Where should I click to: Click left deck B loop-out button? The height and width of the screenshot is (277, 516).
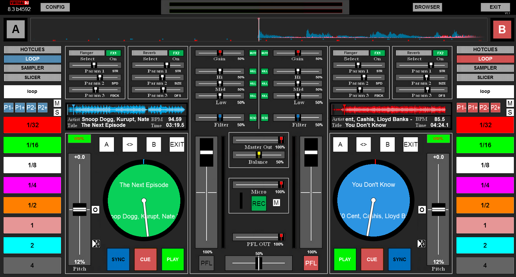[154, 144]
